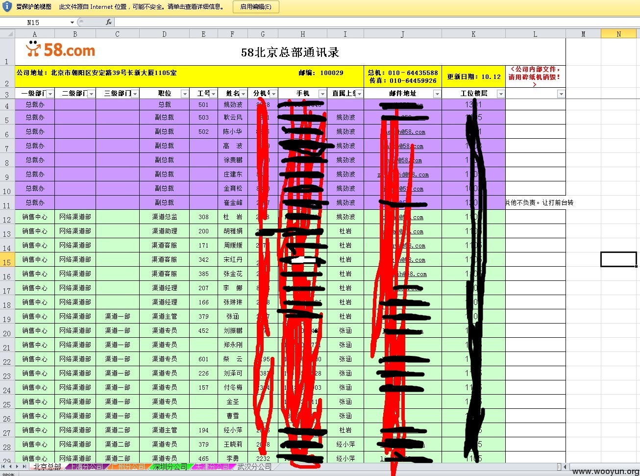
Task: Open the 姓名 filter dropdown
Action: pos(243,94)
